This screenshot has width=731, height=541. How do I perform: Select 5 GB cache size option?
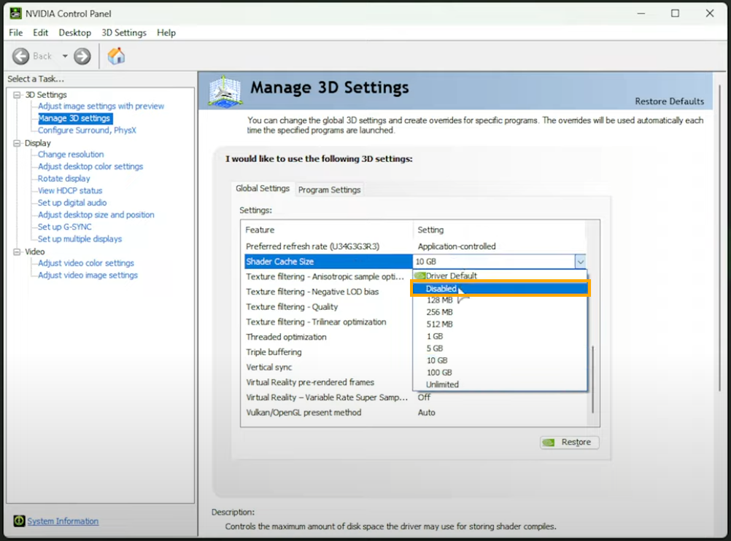499,349
